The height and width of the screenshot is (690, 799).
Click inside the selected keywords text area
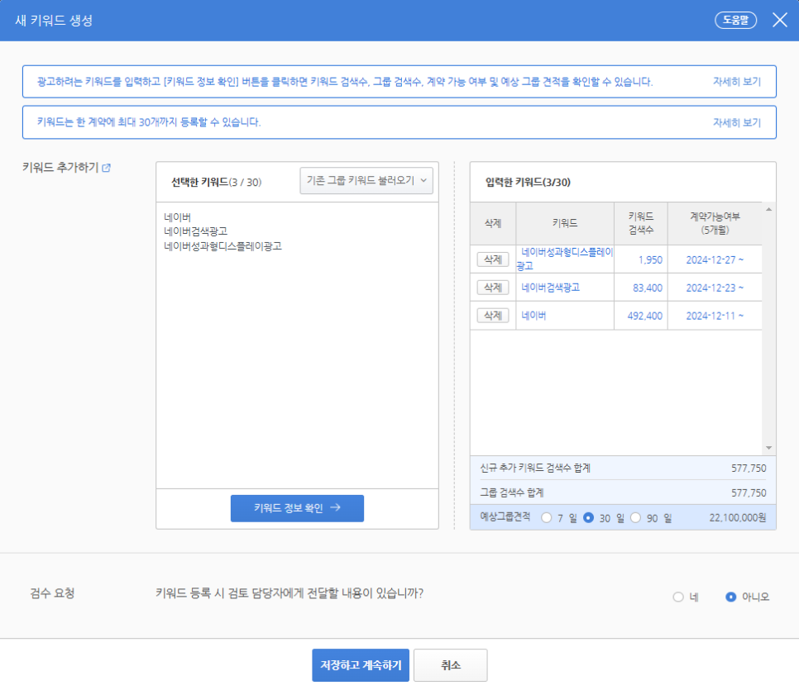coord(297,345)
